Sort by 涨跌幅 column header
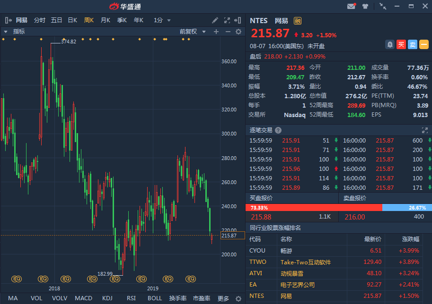 (411, 239)
